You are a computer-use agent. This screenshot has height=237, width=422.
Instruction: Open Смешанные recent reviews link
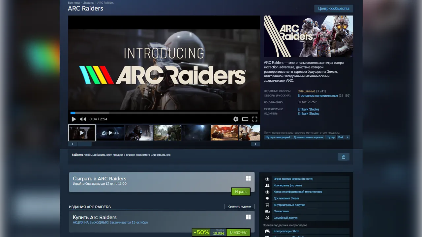pyautogui.click(x=306, y=91)
